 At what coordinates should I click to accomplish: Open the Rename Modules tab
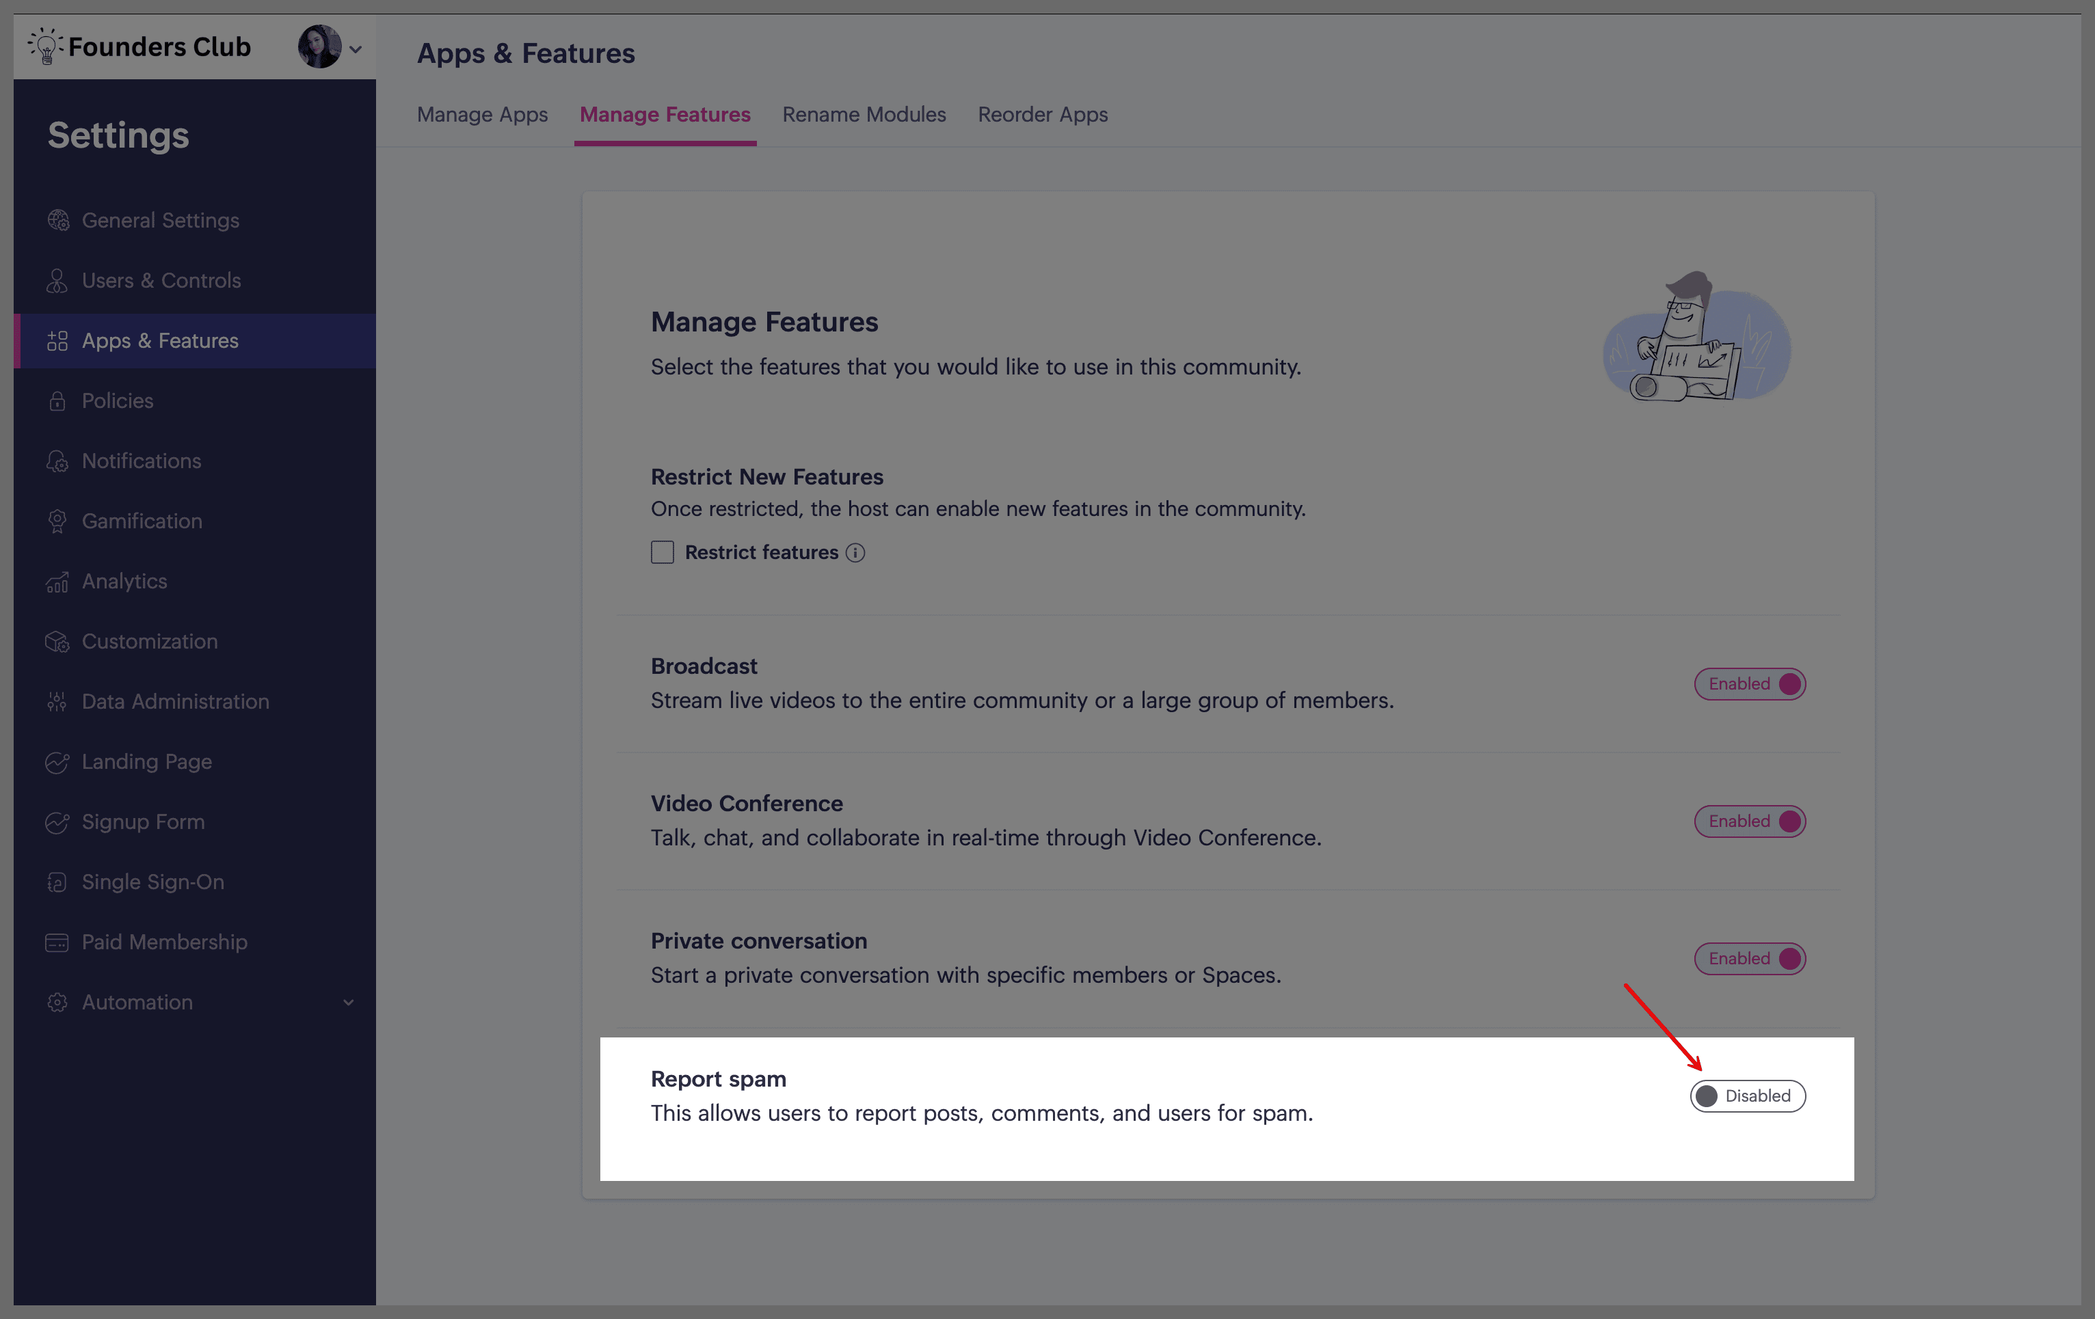click(x=863, y=115)
